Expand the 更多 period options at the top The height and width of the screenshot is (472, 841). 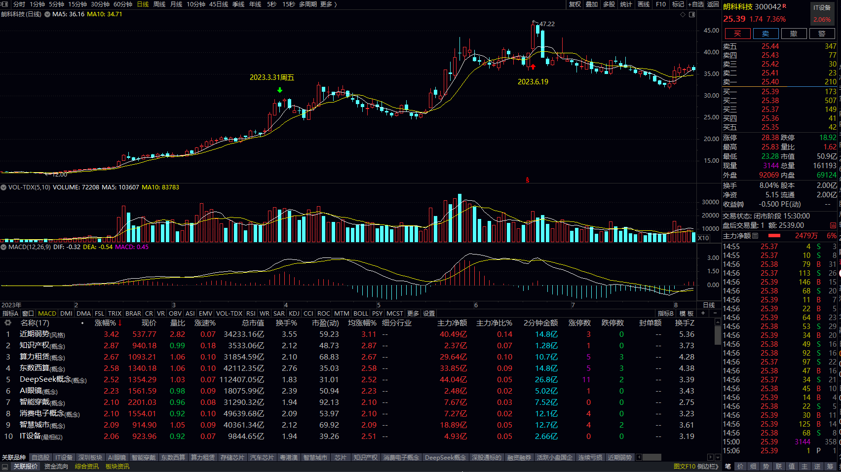tap(328, 4)
